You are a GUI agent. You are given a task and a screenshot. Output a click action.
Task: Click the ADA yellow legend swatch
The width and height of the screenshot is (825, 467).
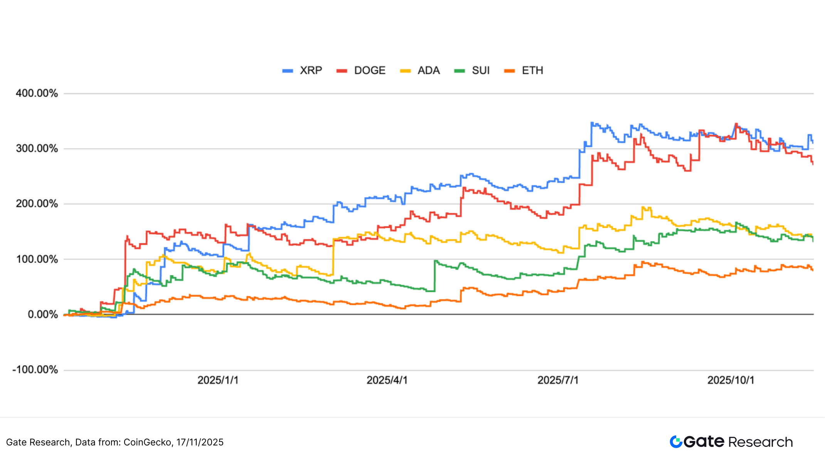point(405,71)
